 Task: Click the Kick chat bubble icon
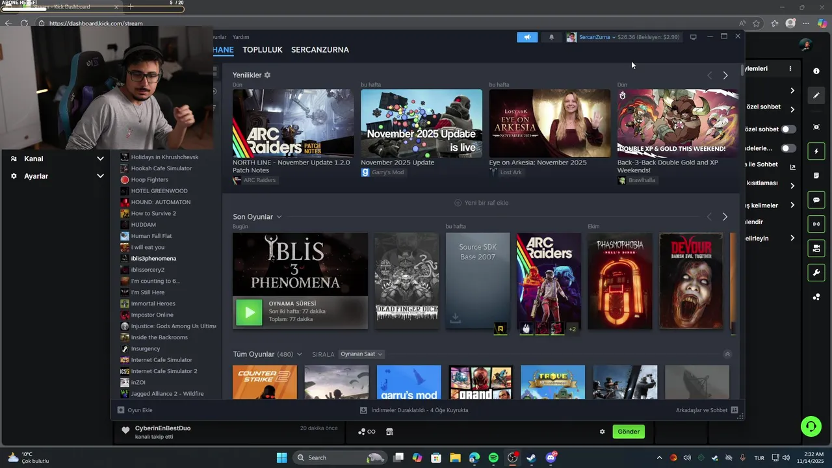click(816, 200)
